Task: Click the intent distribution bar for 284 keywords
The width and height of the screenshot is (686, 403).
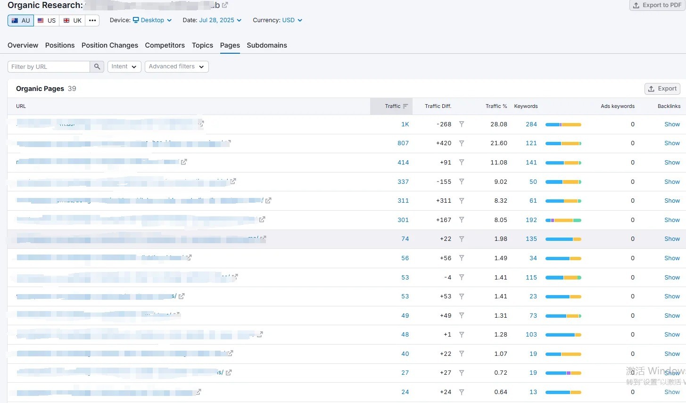Action: coord(563,124)
